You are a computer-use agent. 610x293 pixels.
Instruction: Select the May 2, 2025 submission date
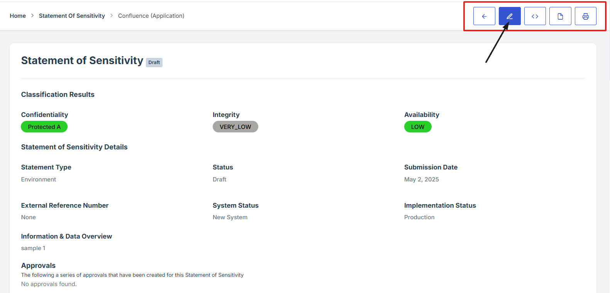[x=421, y=180]
